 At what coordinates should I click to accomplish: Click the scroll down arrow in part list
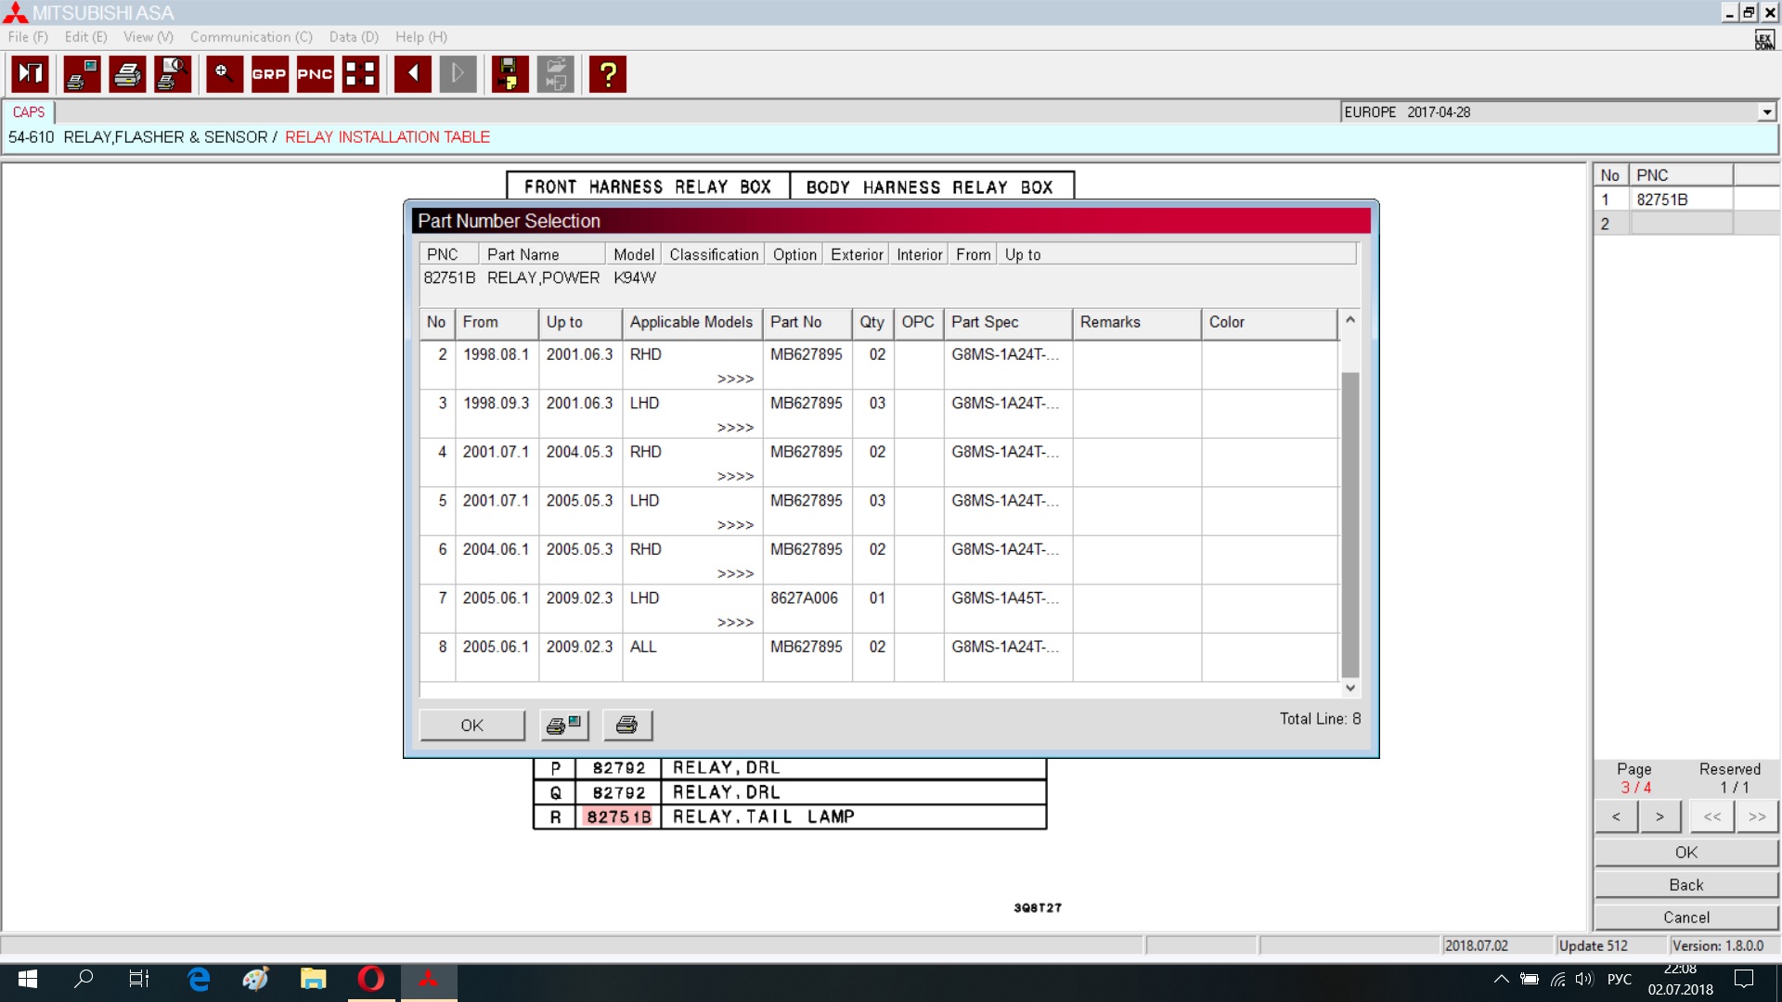coord(1350,687)
